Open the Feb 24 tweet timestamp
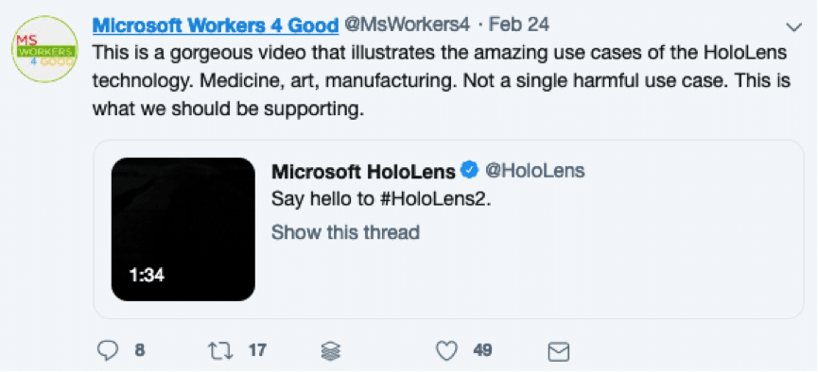 [518, 25]
